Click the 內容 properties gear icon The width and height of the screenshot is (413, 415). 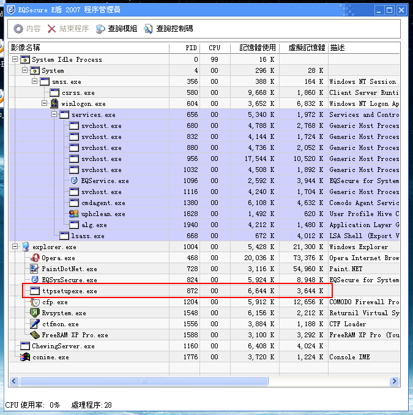pos(18,29)
